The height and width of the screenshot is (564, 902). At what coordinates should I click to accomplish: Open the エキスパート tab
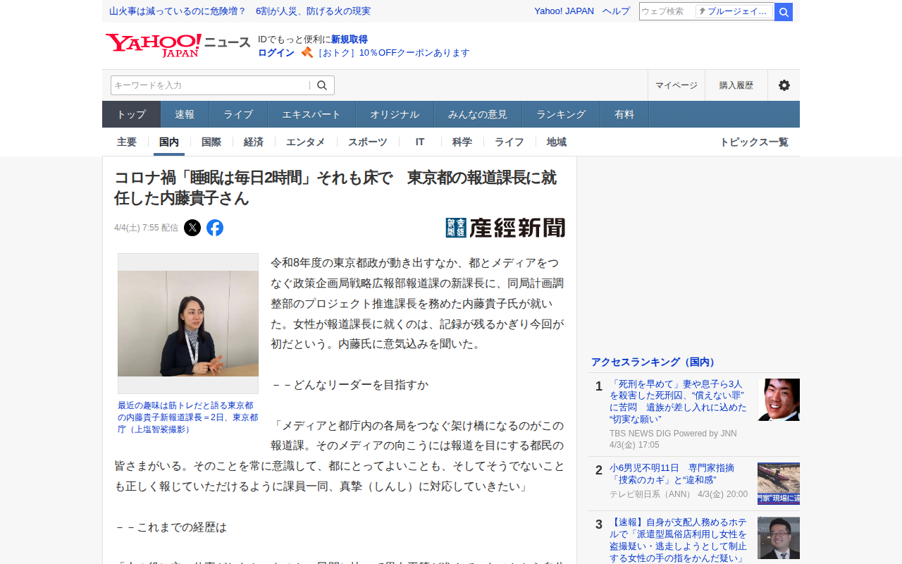click(x=311, y=114)
